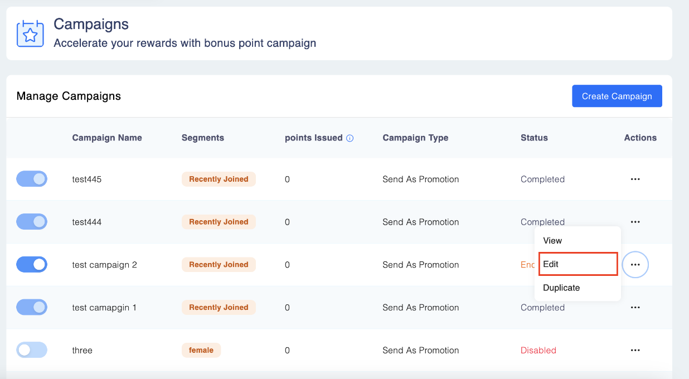Click the ellipsis for test campaign 2
The image size is (689, 379).
coord(635,265)
